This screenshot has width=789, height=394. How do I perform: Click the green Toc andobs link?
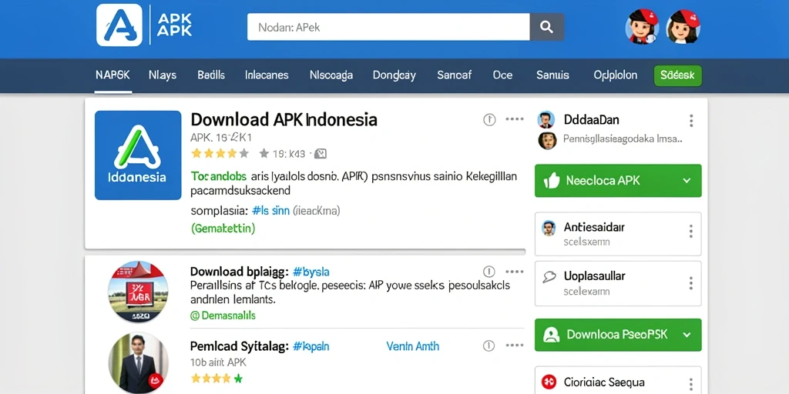click(x=218, y=177)
